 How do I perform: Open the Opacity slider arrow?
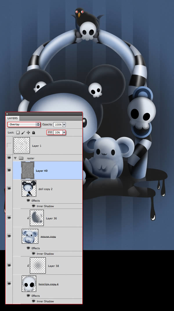click(64, 124)
